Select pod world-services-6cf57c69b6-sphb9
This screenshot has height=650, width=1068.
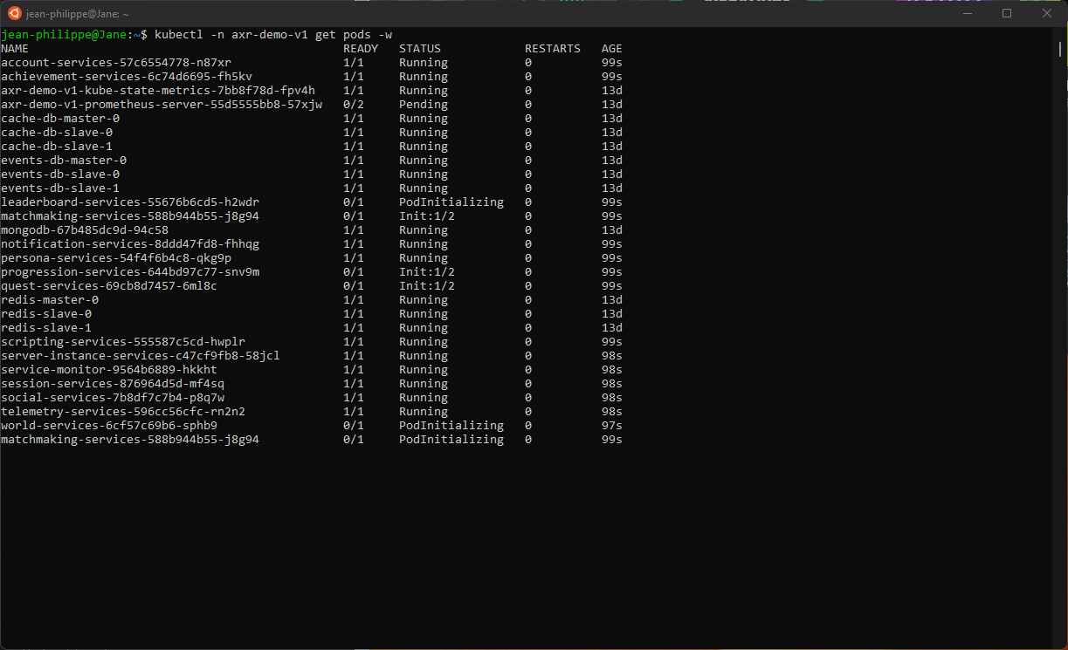(109, 426)
